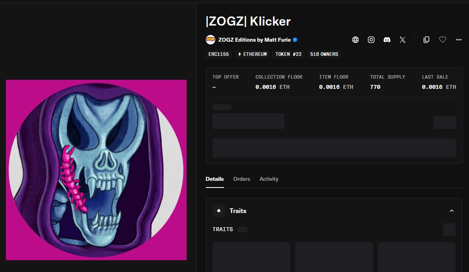
Task: Open the more options ellipsis menu
Action: click(459, 40)
